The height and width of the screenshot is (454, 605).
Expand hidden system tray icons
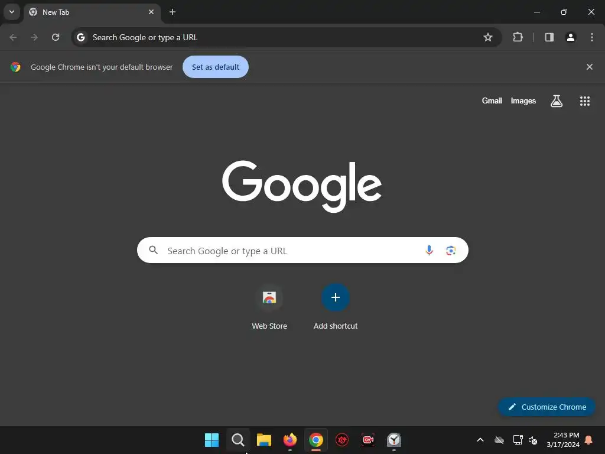(x=480, y=440)
